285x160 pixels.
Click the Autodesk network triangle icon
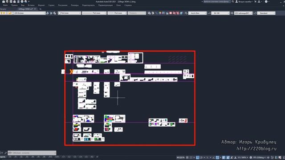tap(259, 2)
